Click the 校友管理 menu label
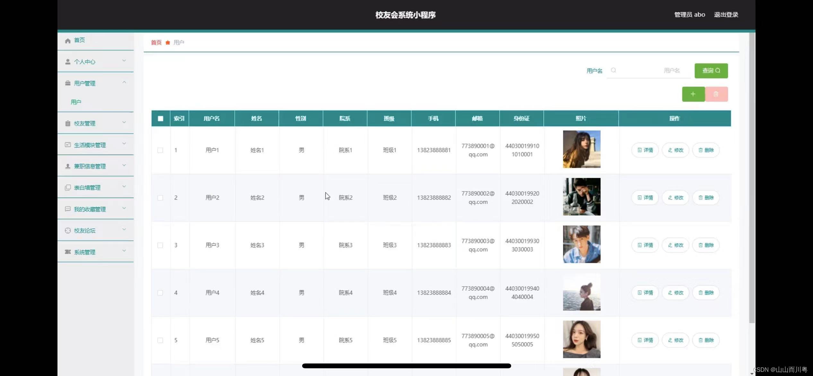 click(x=85, y=124)
